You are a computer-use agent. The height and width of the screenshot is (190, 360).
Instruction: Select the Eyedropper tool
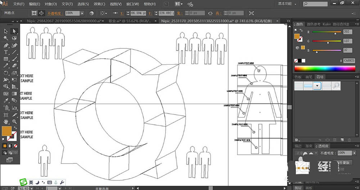(6, 101)
